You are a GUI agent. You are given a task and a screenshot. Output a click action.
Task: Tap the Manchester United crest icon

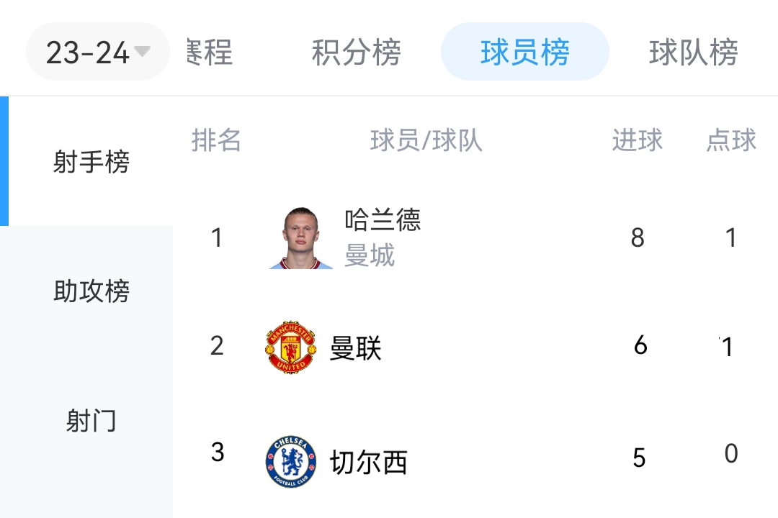coord(290,347)
